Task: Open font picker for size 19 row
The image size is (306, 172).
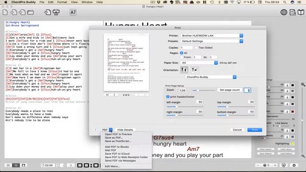Action: coord(287,130)
